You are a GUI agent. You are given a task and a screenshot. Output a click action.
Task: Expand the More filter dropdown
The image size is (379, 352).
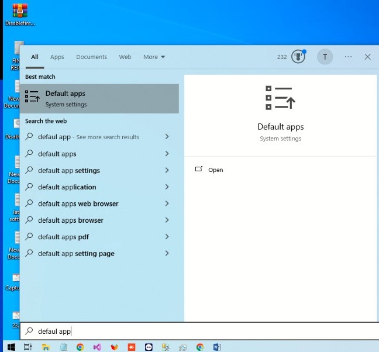point(154,57)
